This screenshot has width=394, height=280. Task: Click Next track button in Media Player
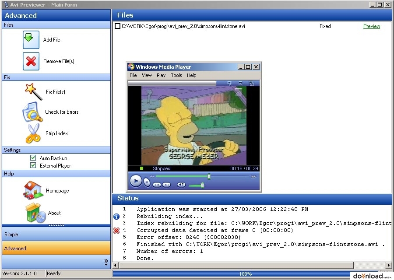tap(166, 185)
